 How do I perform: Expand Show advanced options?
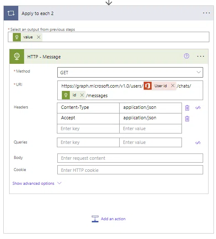[37, 183]
